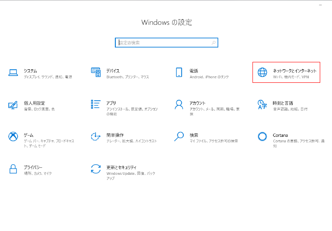Click the laptop icon for システム
The width and height of the screenshot is (332, 231).
point(13,72)
